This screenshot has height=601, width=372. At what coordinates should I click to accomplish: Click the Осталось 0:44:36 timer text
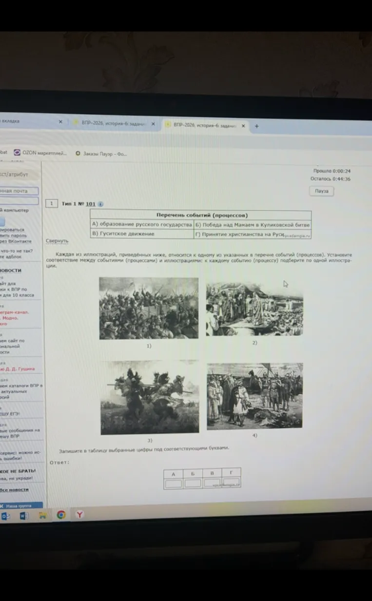(x=331, y=179)
